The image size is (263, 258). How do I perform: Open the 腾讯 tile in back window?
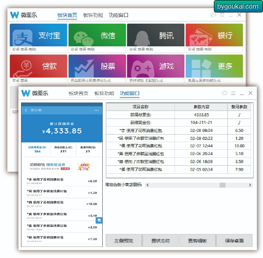[x=156, y=38]
